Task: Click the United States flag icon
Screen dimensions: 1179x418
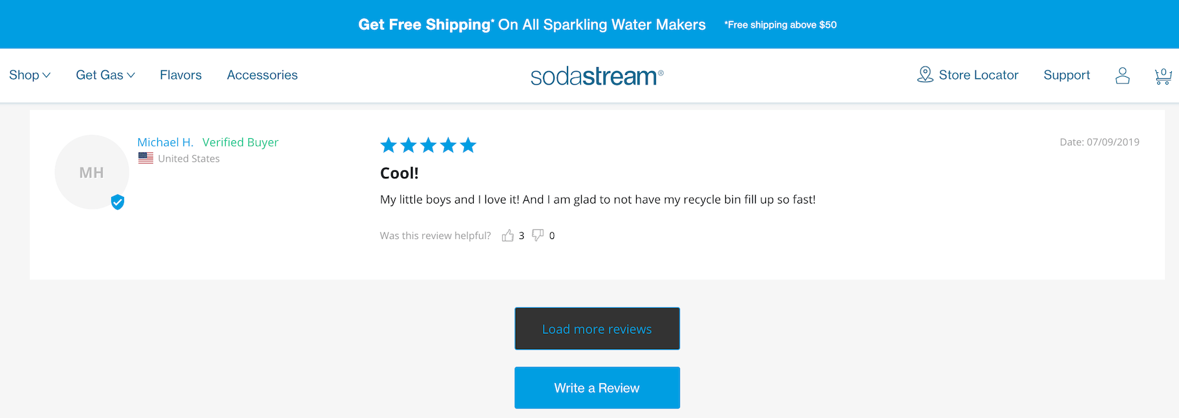Action: [146, 158]
